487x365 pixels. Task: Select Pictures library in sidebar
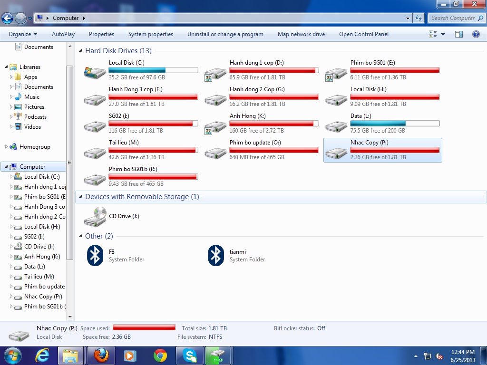pyautogui.click(x=34, y=107)
